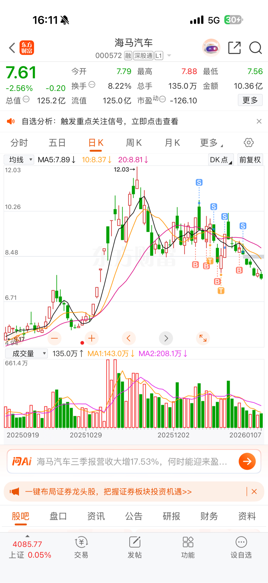Zoom in chart with plus button

click(x=92, y=338)
